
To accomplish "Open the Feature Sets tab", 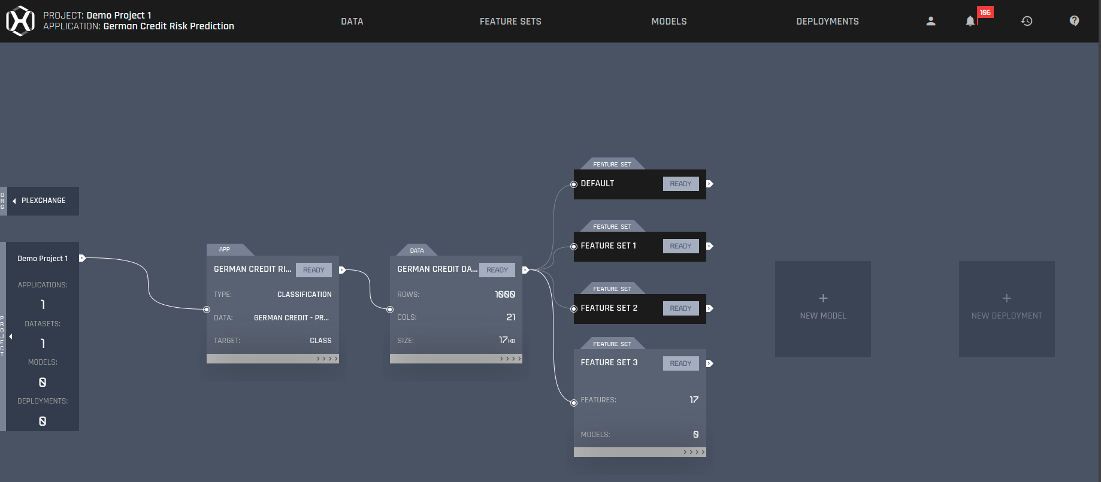I will (510, 22).
